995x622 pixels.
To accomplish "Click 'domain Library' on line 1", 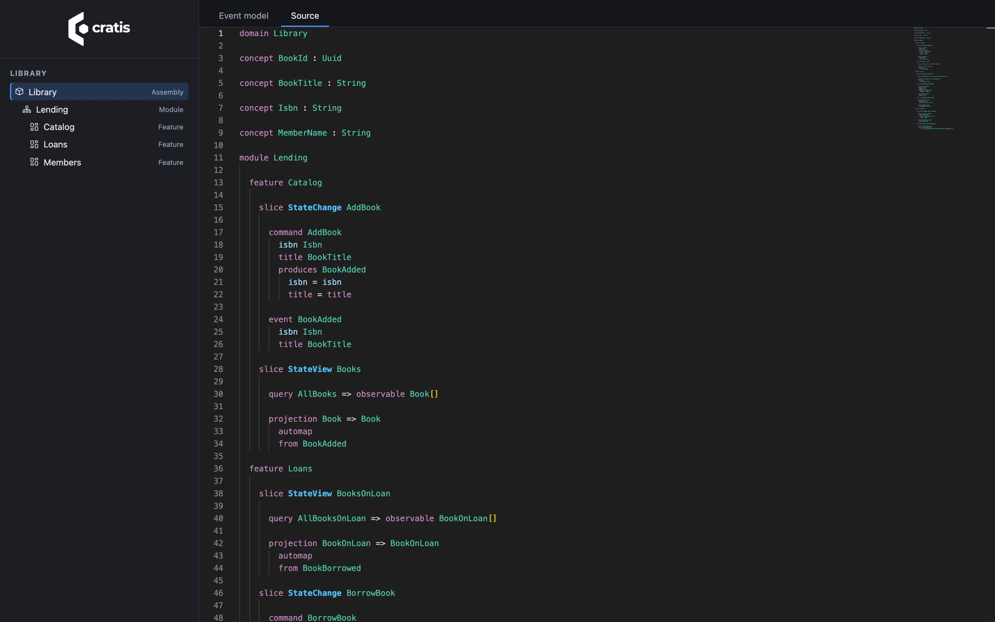I will click(273, 33).
